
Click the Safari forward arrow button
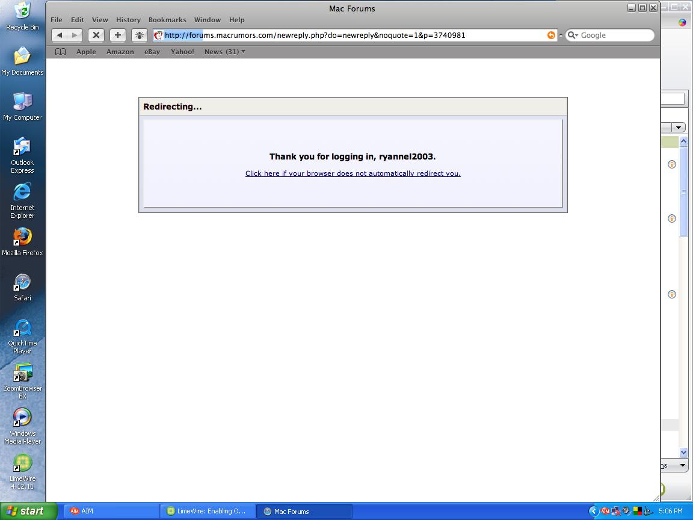pos(75,36)
